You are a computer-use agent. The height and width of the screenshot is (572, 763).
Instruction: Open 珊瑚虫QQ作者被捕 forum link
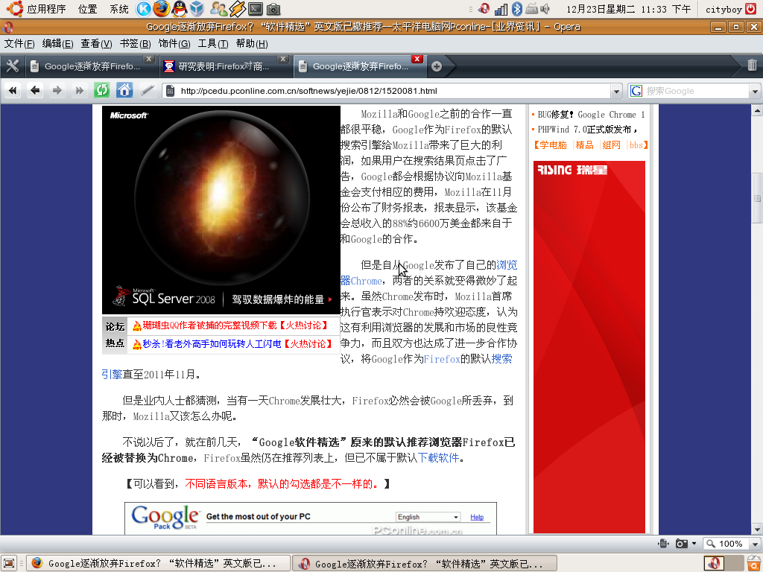[x=235, y=325]
